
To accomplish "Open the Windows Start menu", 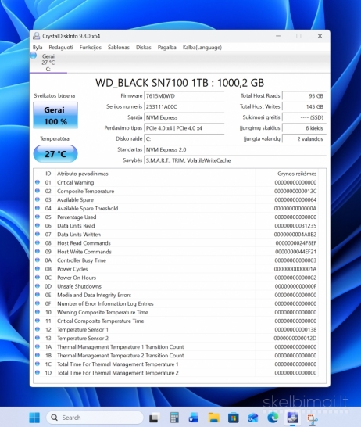I will click(x=34, y=418).
